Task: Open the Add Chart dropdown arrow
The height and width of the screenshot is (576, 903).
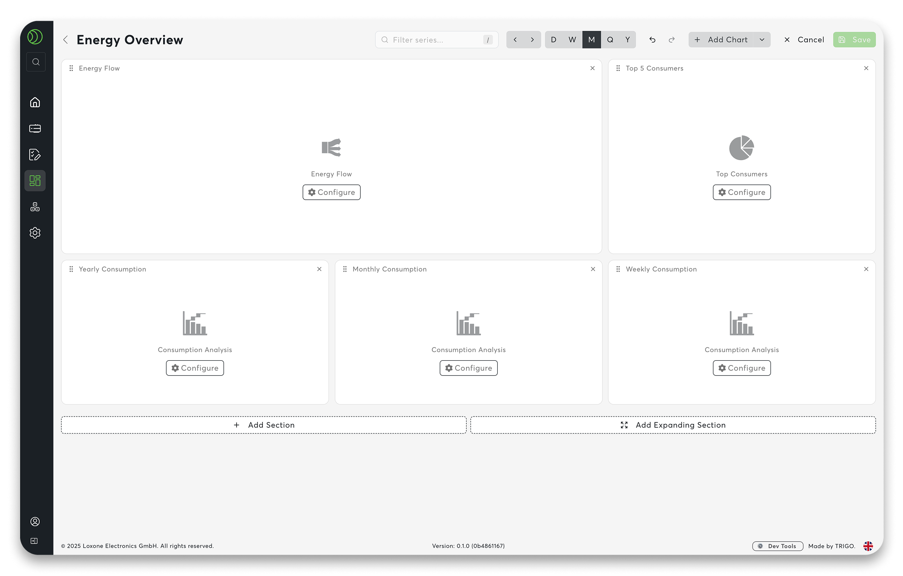Action: tap(761, 40)
